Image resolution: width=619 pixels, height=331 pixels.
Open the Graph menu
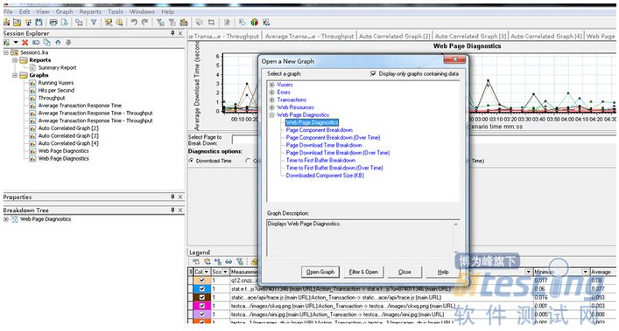(64, 12)
